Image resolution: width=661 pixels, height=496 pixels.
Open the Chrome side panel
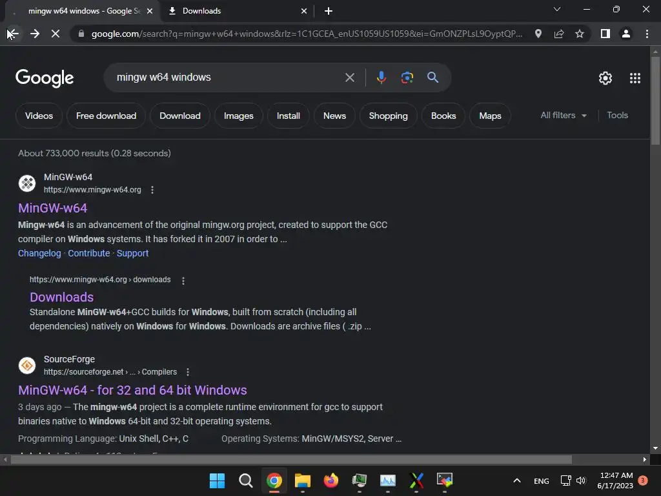[605, 34]
